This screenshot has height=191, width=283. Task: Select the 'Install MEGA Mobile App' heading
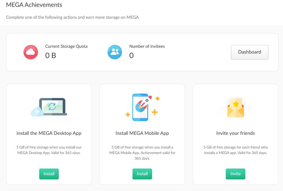click(142, 133)
